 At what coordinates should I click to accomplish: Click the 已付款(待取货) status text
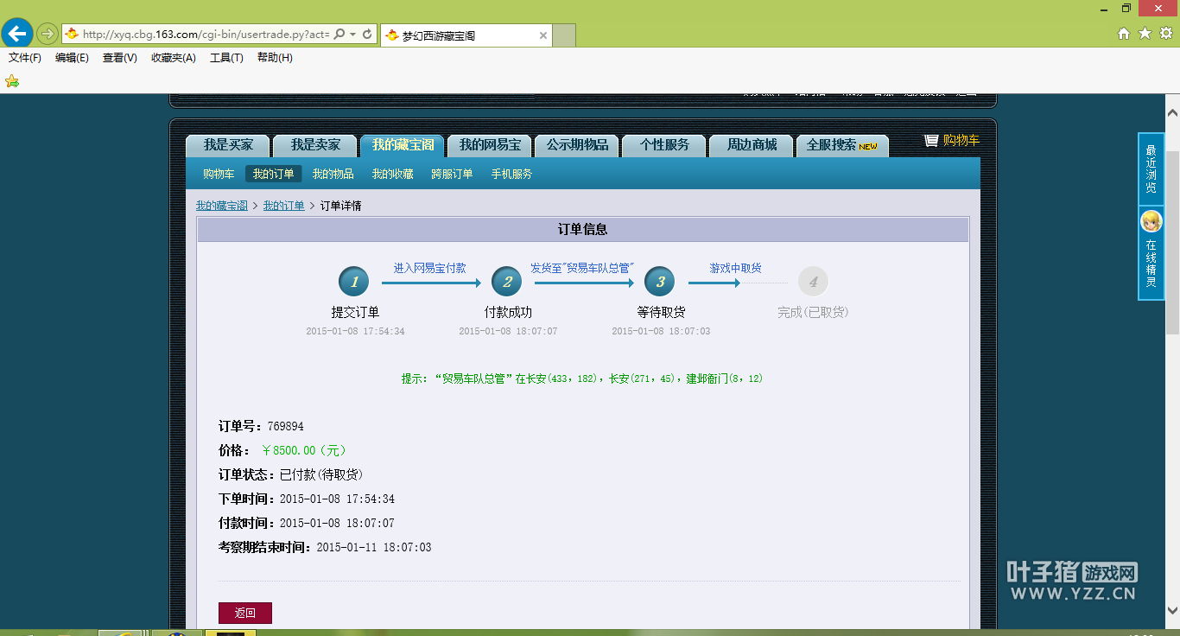click(x=320, y=474)
